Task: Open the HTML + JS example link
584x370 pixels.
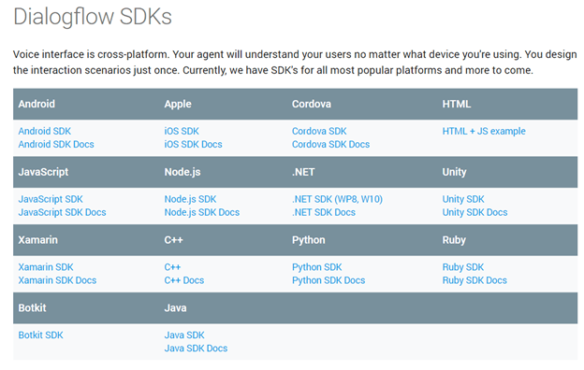Action: [484, 131]
